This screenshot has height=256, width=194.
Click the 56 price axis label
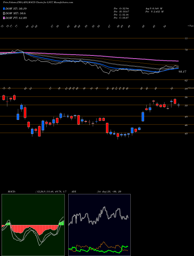click(x=186, y=97)
